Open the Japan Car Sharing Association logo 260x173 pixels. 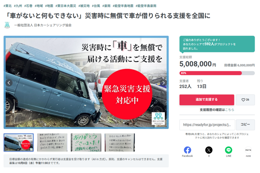click(7, 25)
